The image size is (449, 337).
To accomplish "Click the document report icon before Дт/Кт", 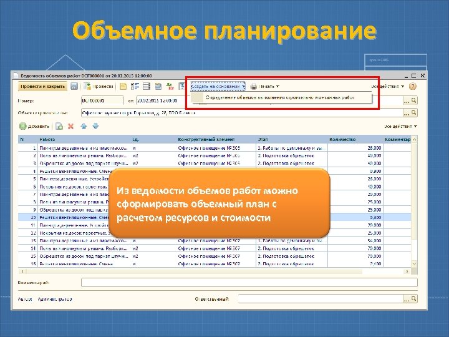I will pyautogui.click(x=158, y=86).
